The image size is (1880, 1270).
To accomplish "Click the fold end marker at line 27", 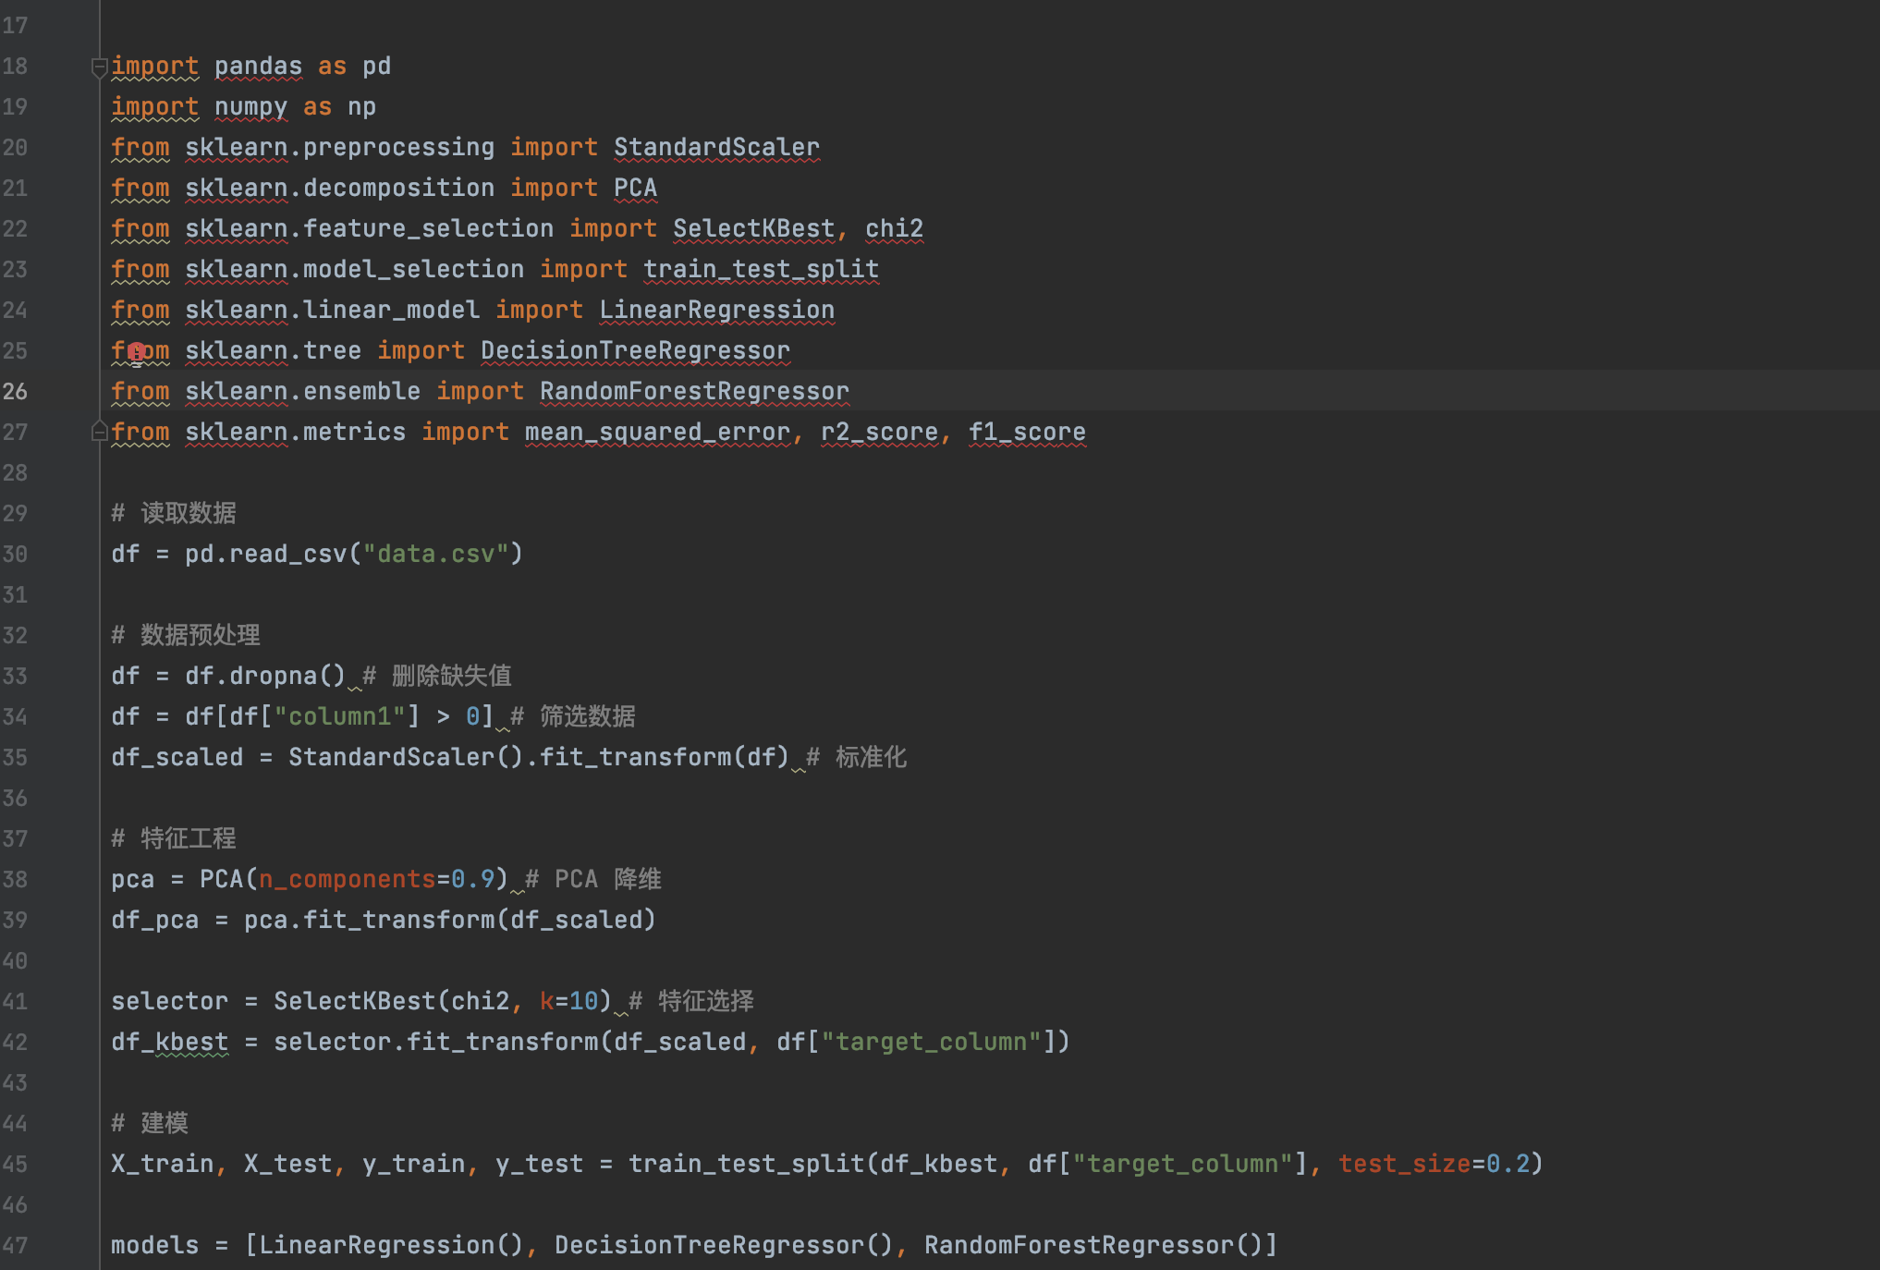I will click(99, 432).
